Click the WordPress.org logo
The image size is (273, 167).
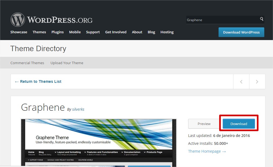pyautogui.click(x=52, y=20)
